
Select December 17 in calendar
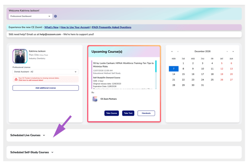coord(203,74)
